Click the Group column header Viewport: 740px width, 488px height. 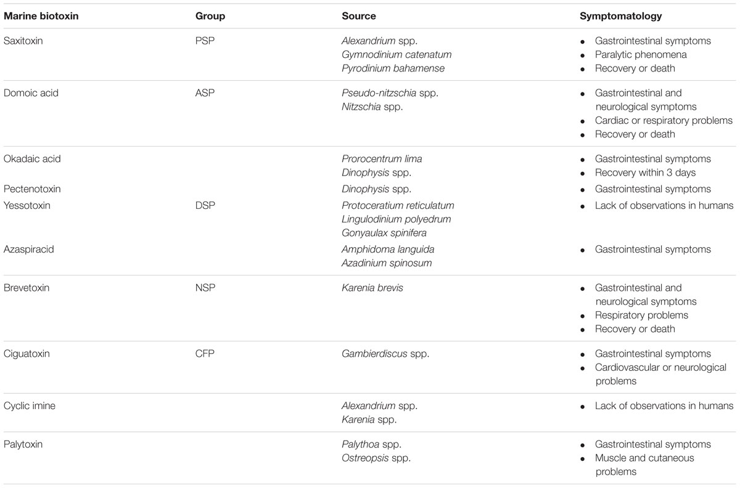point(210,17)
